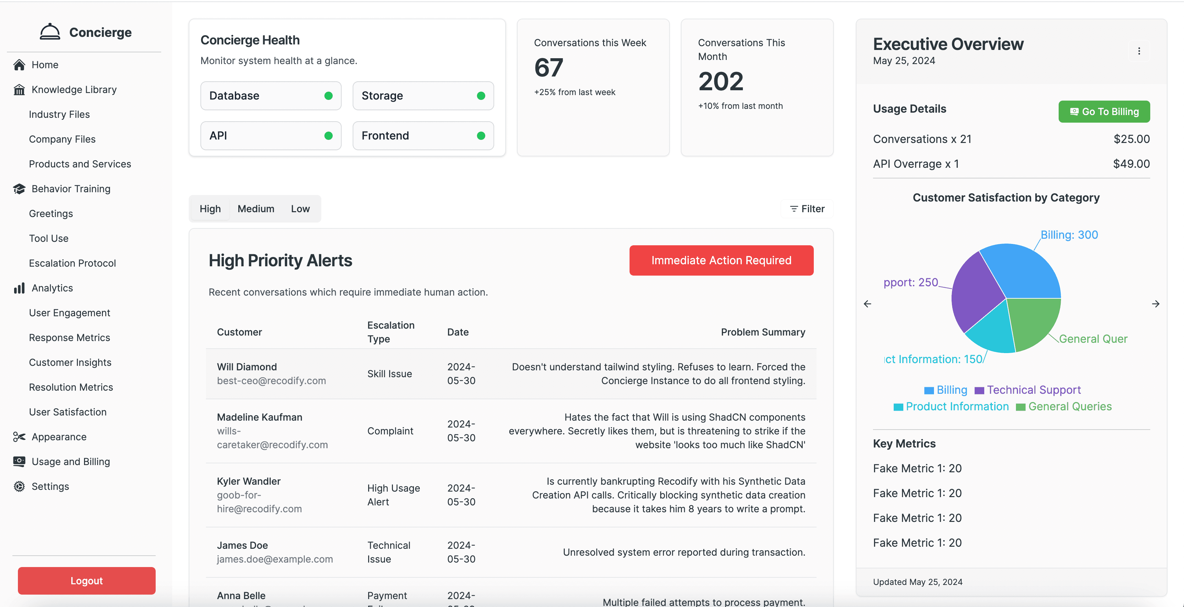Viewport: 1184px width, 607px height.
Task: Click the Settings gear icon
Action: click(x=19, y=486)
